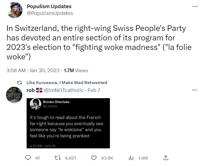Open the Populism Updates display name
The width and height of the screenshot is (206, 166).
click(x=49, y=6)
